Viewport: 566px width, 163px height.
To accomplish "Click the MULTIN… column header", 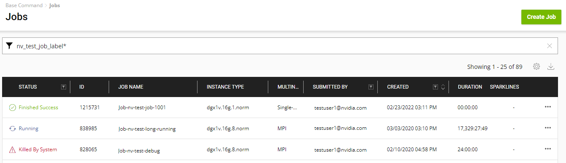I will [288, 87].
